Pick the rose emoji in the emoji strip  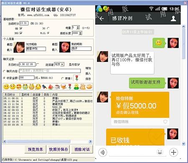(x=70, y=87)
